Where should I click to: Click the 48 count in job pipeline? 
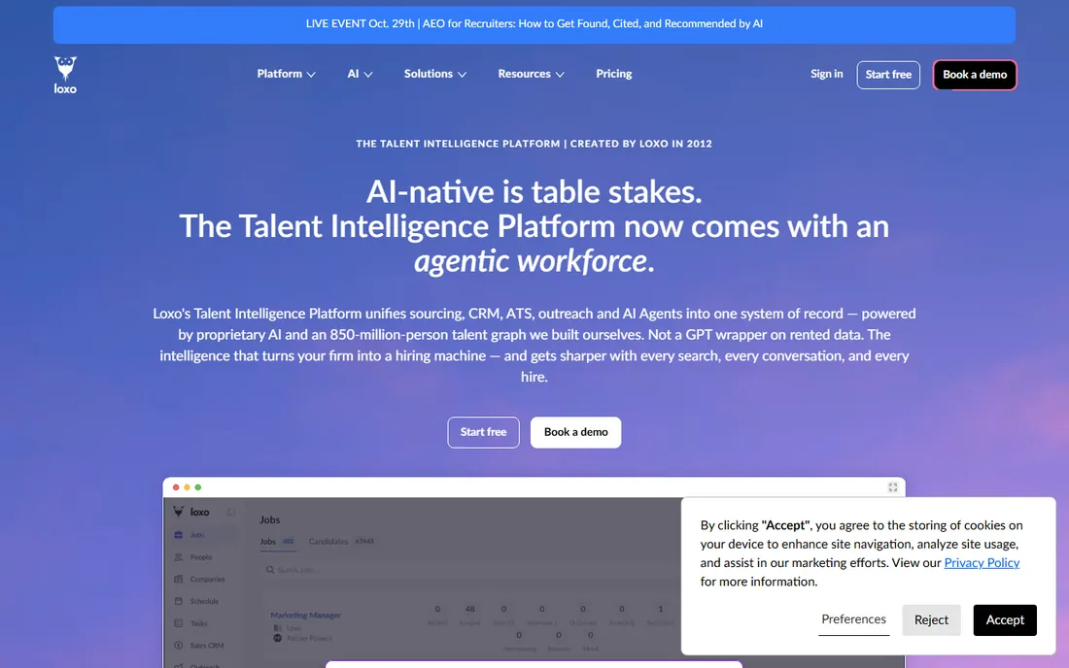coord(469,609)
